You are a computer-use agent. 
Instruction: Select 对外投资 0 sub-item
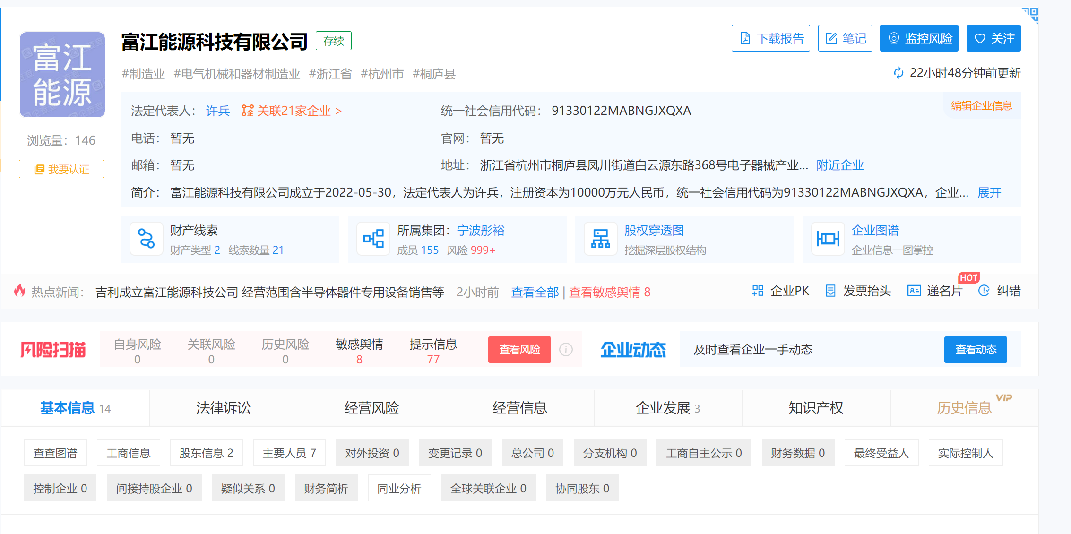(372, 453)
